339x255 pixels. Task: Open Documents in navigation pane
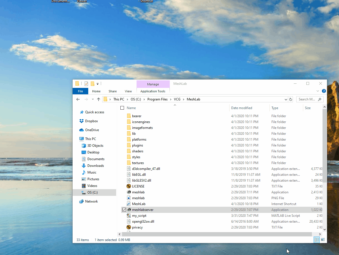(x=96, y=159)
